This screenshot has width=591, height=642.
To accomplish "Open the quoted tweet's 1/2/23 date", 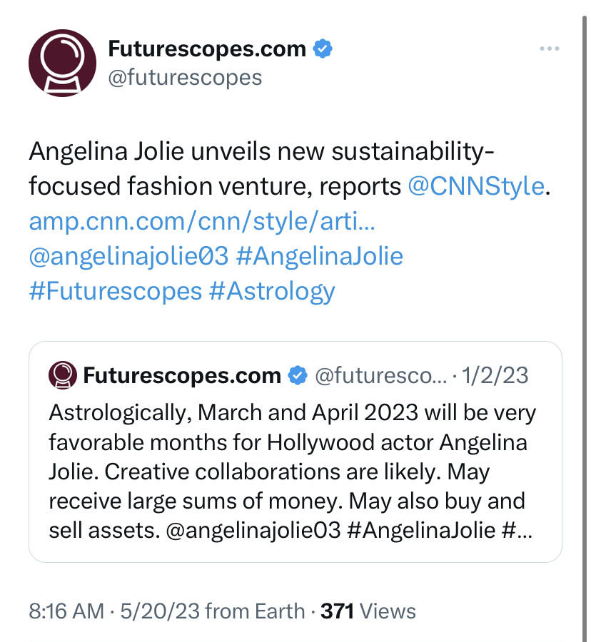I will [x=495, y=375].
